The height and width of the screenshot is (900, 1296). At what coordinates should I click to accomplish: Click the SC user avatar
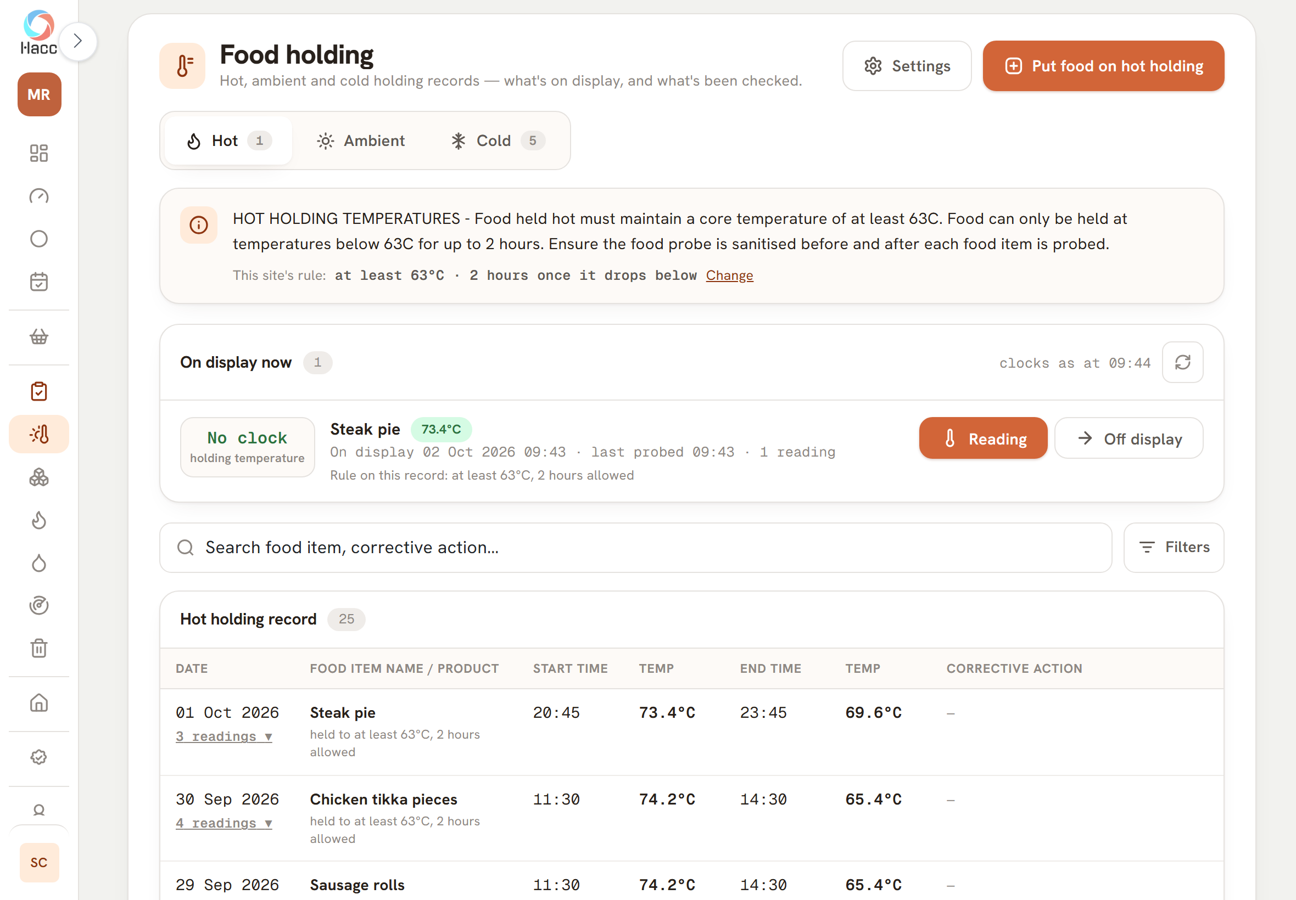[39, 862]
